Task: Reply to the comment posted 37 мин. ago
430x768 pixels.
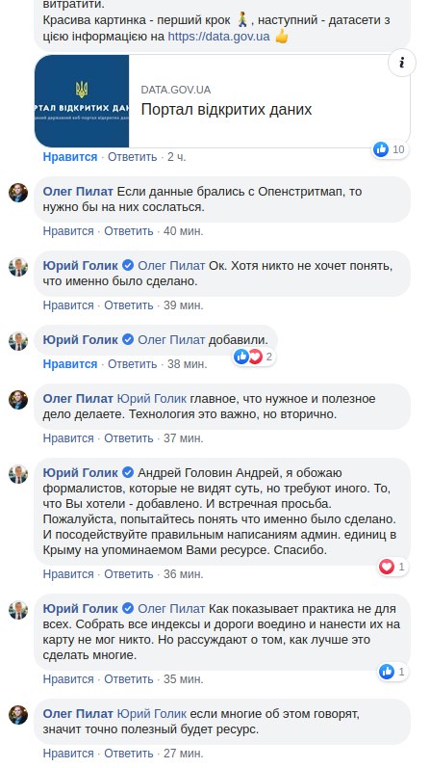Action: point(129,438)
